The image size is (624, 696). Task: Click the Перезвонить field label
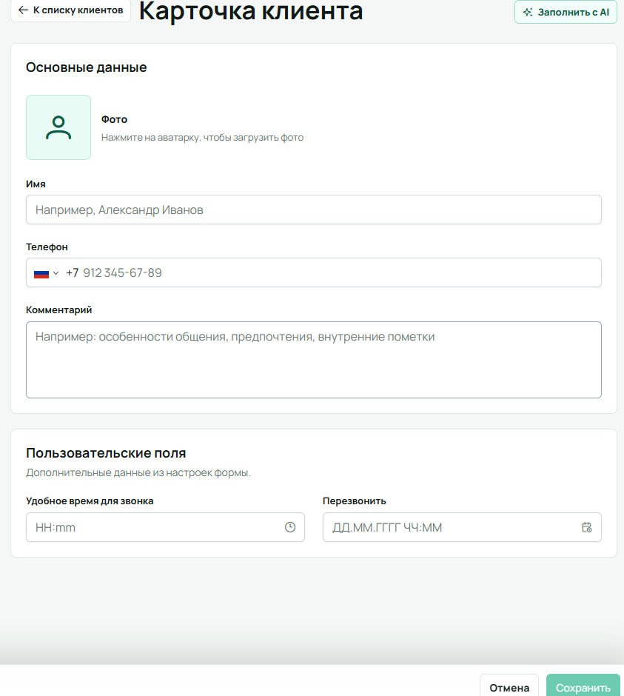(x=354, y=501)
